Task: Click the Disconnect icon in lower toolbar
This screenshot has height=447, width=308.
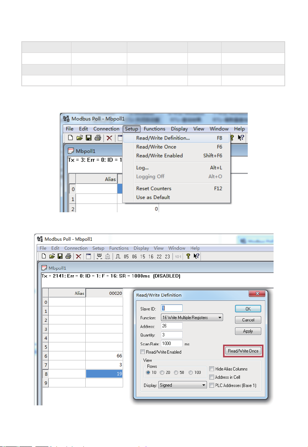Action: [x=107, y=256]
